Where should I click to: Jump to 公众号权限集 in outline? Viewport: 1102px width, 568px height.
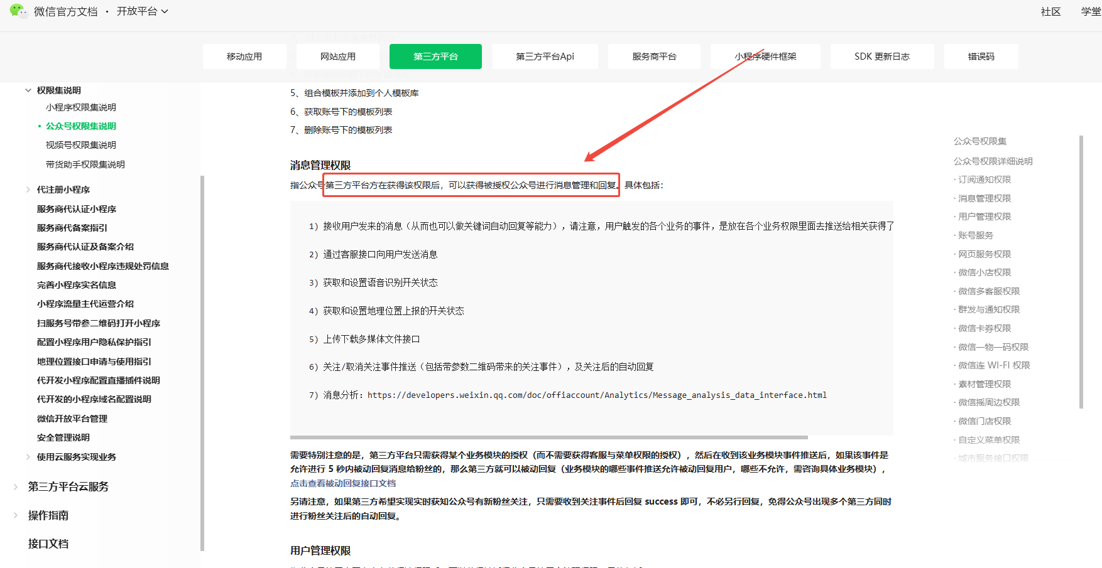coord(980,141)
